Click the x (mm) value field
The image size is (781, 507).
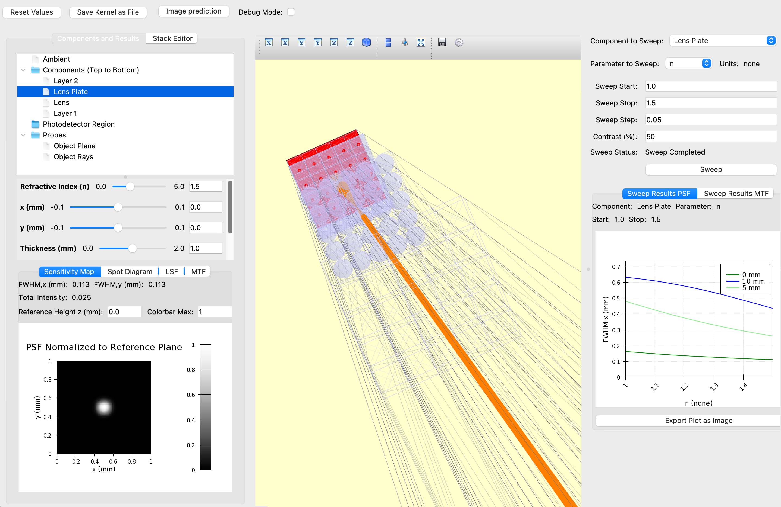pyautogui.click(x=206, y=207)
